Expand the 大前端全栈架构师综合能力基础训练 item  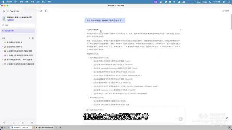3,64
